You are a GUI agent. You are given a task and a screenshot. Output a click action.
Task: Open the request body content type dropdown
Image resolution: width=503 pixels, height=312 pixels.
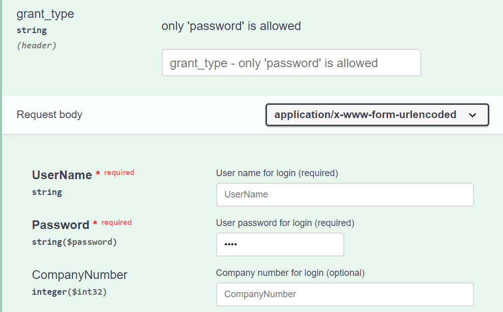coord(376,115)
